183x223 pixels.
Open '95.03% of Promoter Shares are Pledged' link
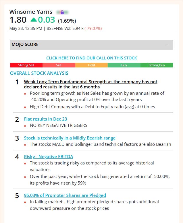[x=65, y=195]
